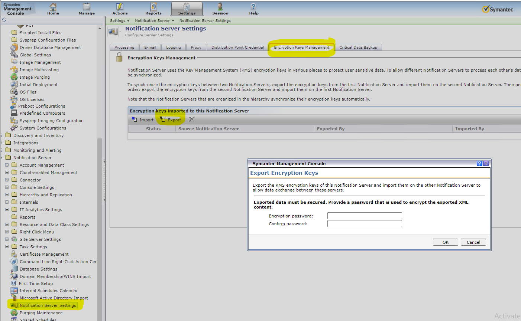Click the Initial Deployment icon
Screen dimensions: 521x321
point(14,84)
